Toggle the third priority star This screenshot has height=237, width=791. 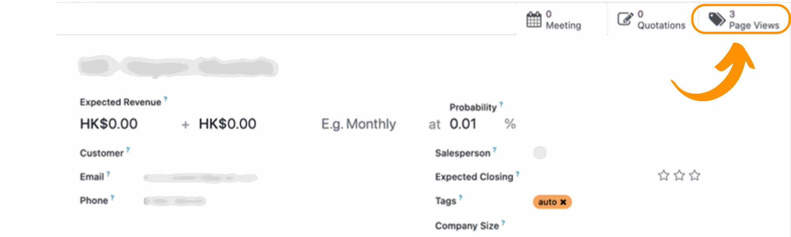pyautogui.click(x=694, y=175)
